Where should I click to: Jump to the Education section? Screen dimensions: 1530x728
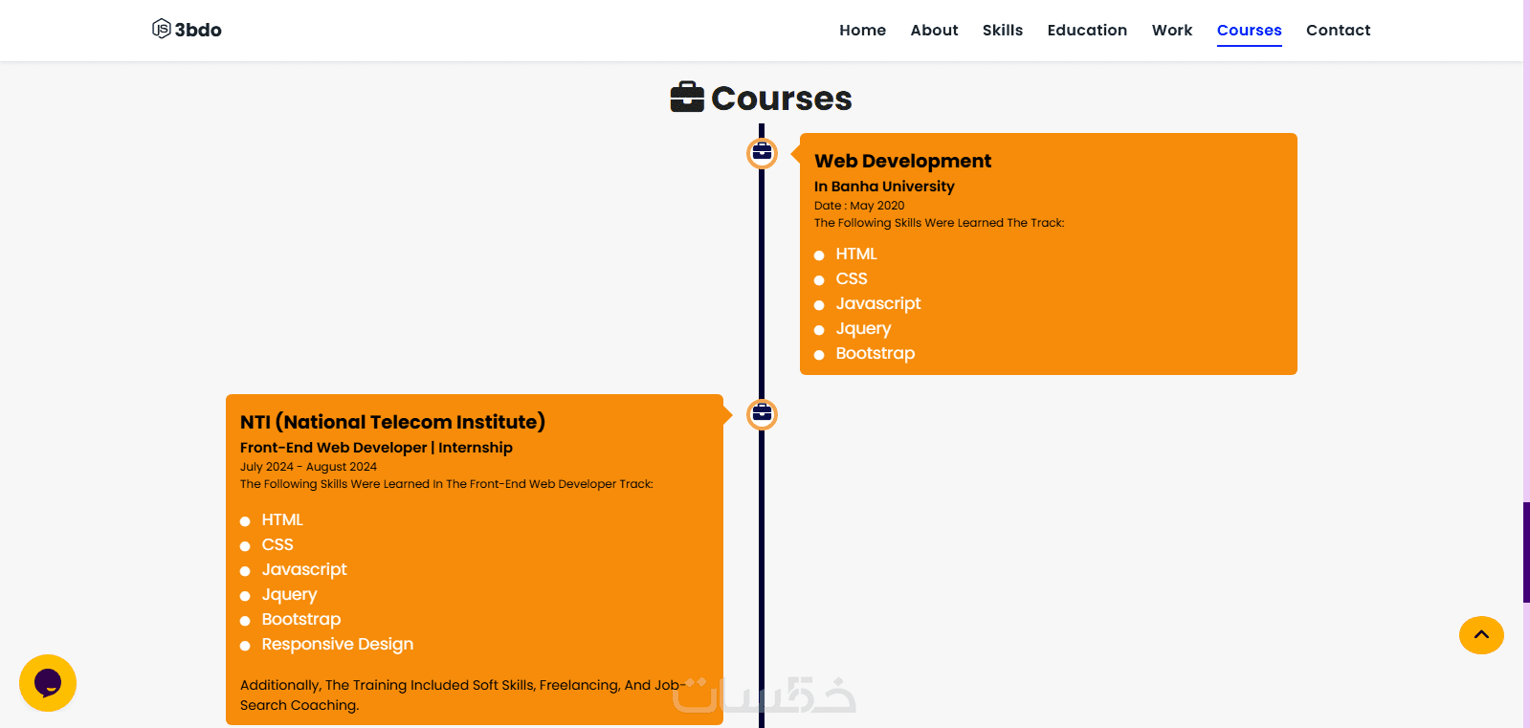[x=1087, y=31]
